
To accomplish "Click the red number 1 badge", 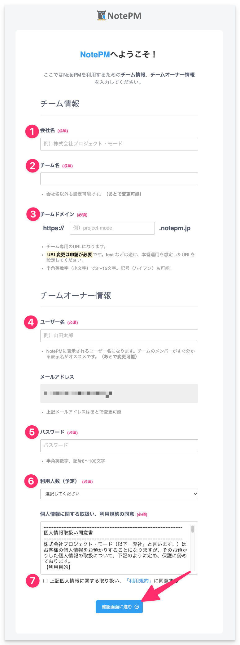I will [32, 131].
